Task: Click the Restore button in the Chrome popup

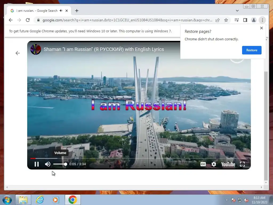Action: click(252, 50)
